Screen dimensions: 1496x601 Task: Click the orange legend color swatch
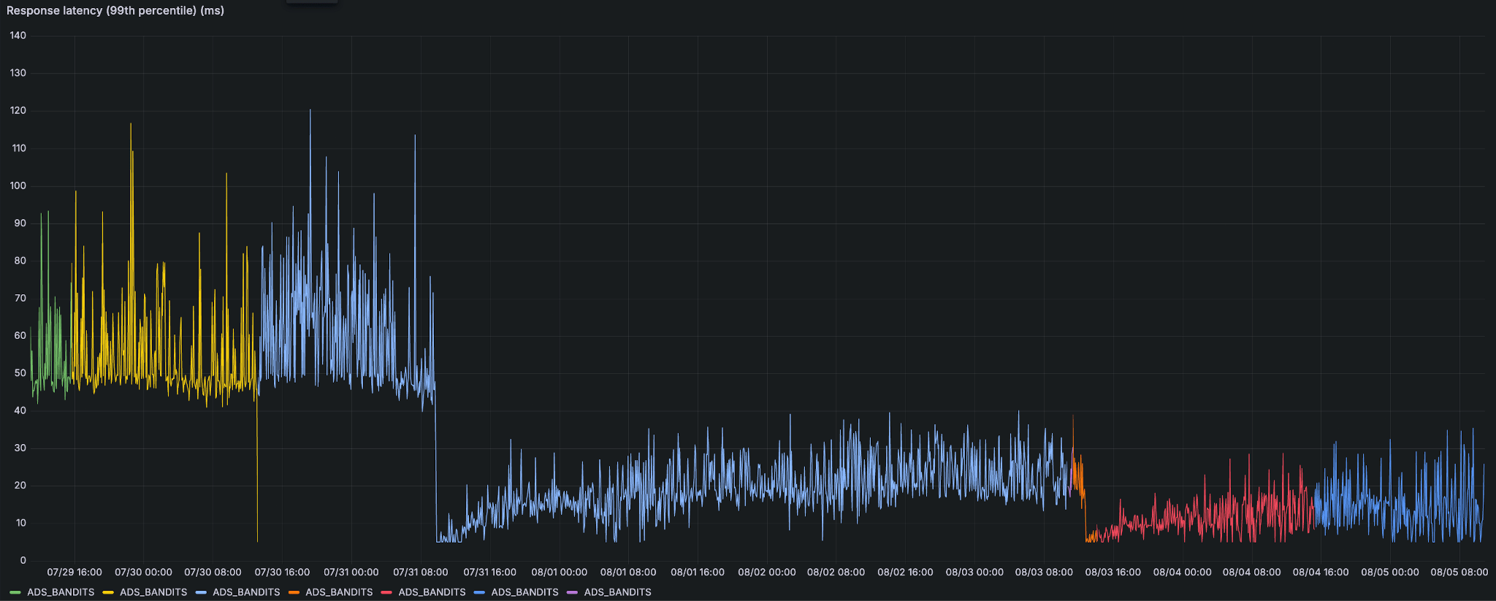(x=294, y=592)
